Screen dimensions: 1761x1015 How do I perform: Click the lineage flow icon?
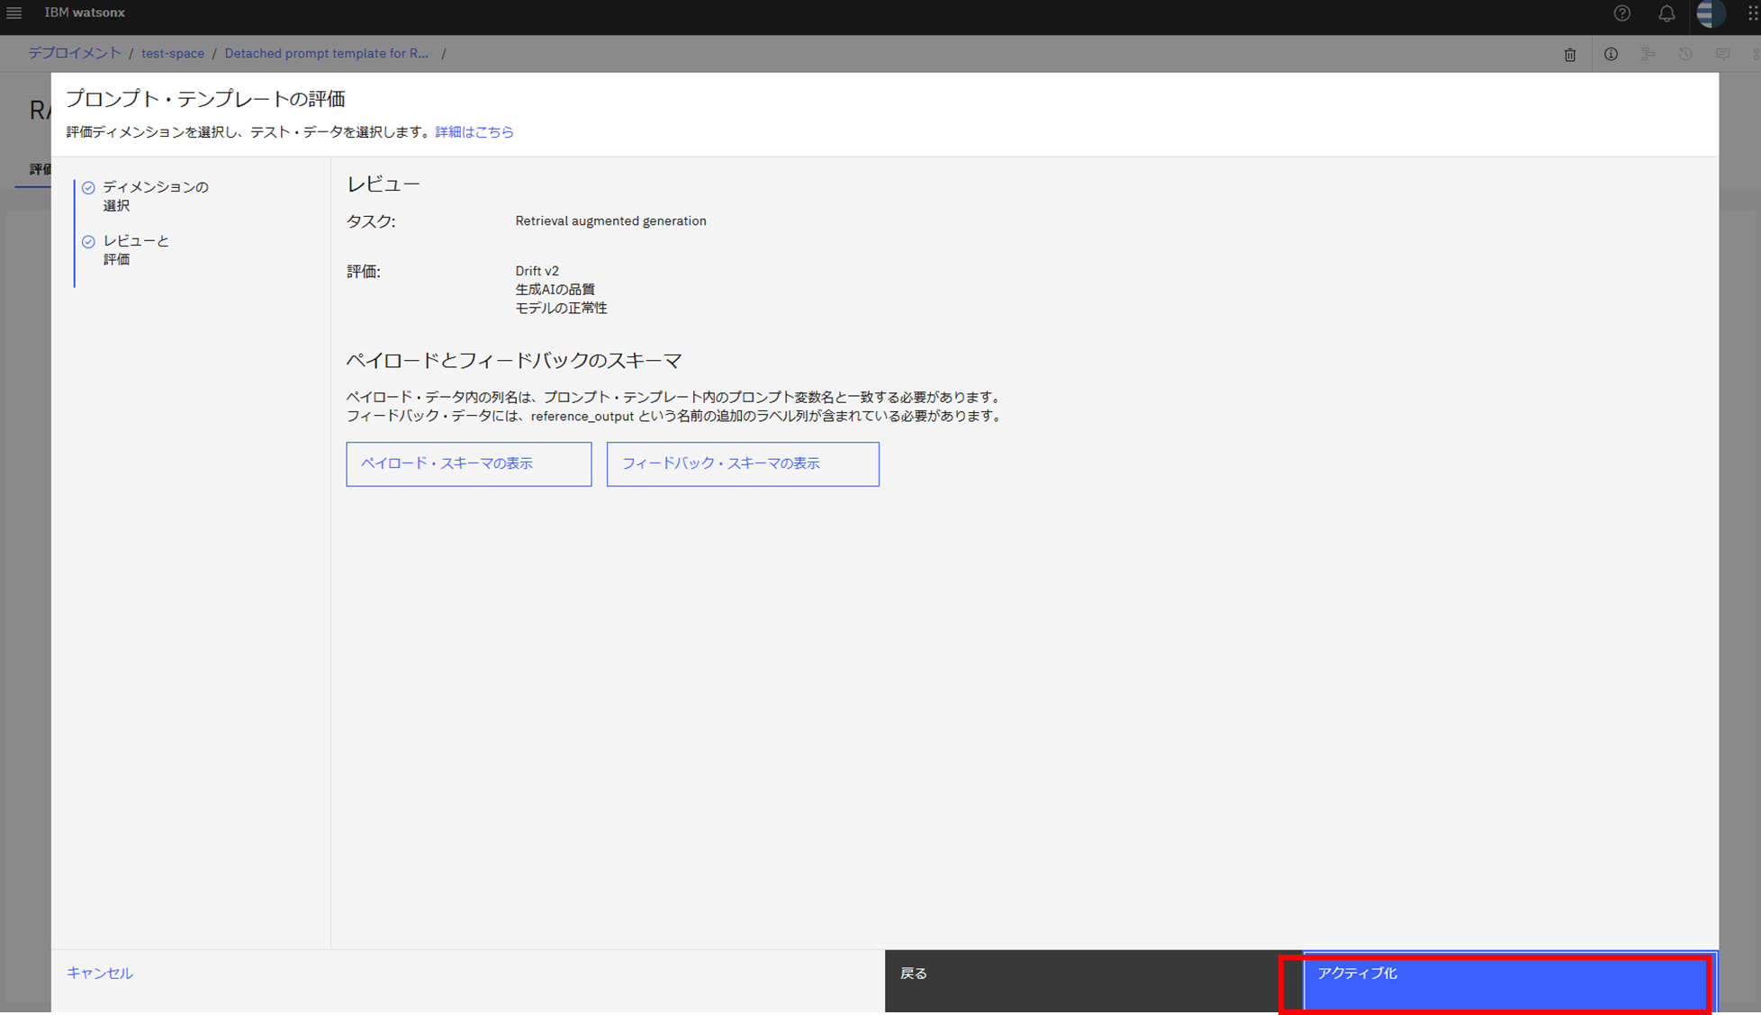[x=1648, y=54]
